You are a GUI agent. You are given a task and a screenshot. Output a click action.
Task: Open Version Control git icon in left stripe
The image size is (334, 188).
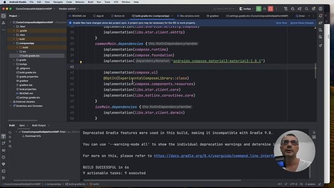(4, 178)
